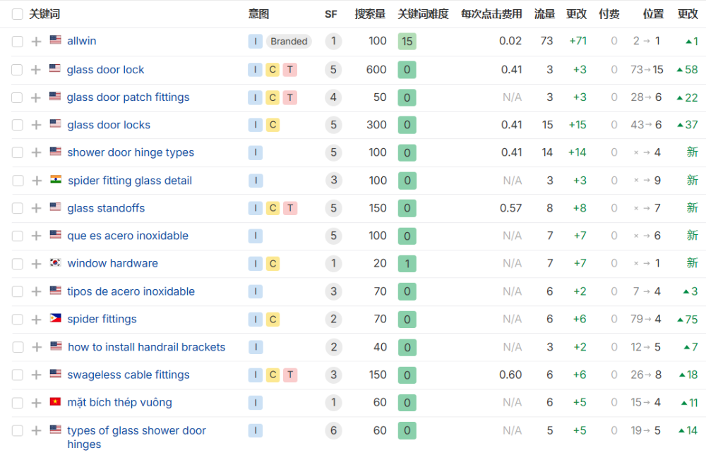The image size is (706, 455).
Task: Click the 每次点击费用 column header
Action: tap(491, 14)
